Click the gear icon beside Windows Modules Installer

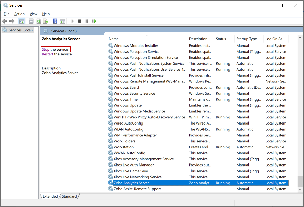tap(110, 46)
